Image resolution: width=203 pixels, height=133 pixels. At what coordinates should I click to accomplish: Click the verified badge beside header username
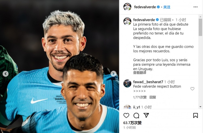(158, 7)
